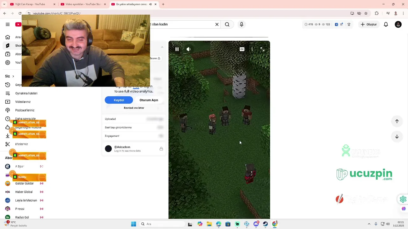The height and width of the screenshot is (229, 408).
Task: Click the ucuzpin.com sponsor logo
Action: click(x=364, y=174)
